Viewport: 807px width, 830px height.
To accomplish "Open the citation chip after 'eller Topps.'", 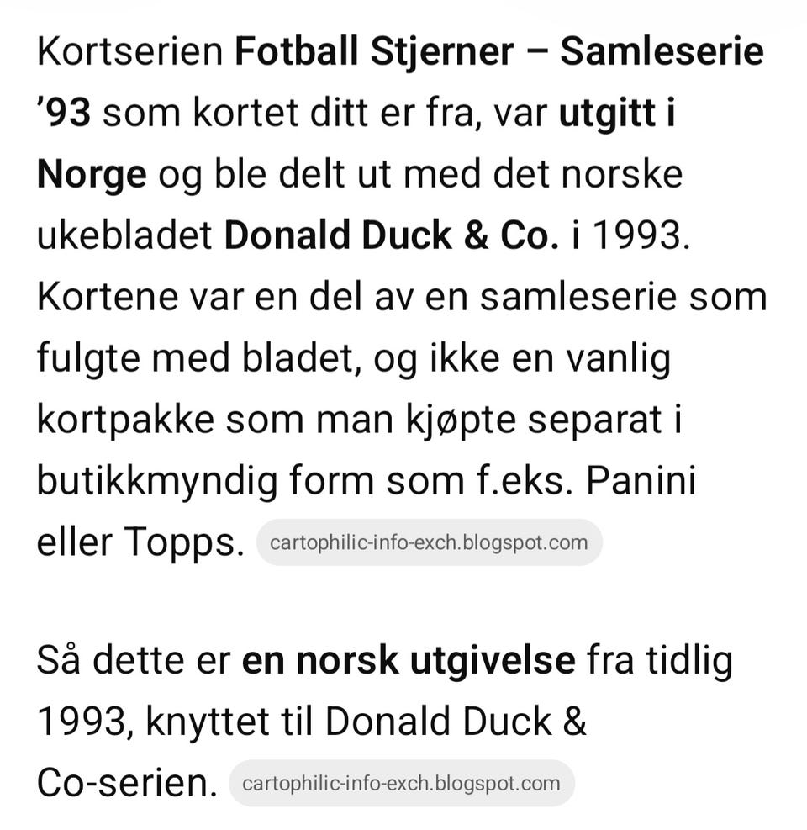I will (x=430, y=542).
